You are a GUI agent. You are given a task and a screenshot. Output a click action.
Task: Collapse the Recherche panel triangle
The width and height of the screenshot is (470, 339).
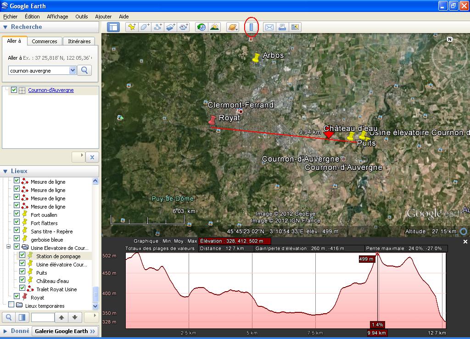[x=6, y=27]
